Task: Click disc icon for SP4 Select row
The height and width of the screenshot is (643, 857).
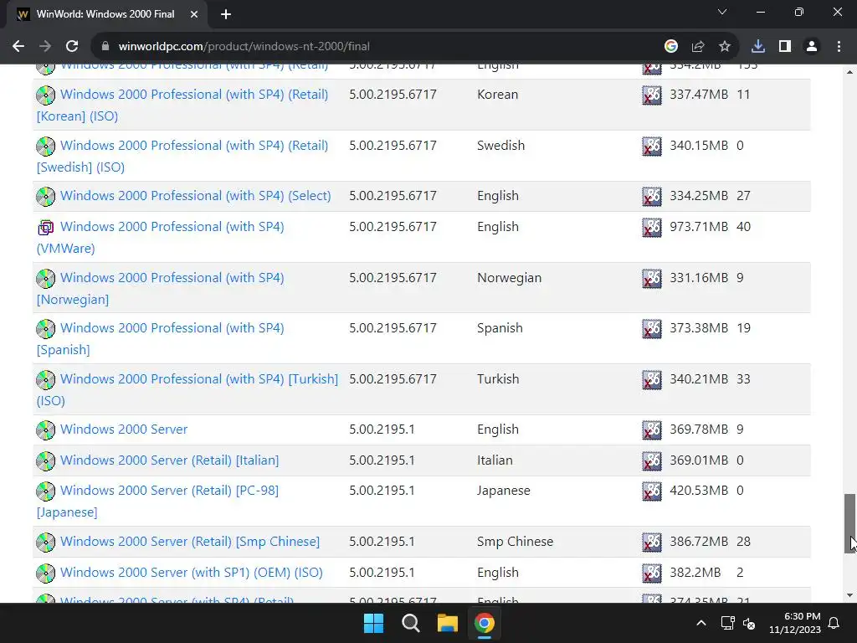Action: click(x=46, y=196)
